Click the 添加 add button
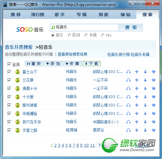The width and height of the screenshot is (162, 159). pos(53,64)
